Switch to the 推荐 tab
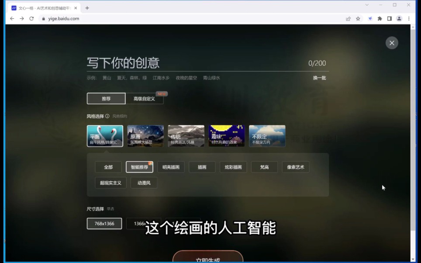Viewport: 421px width, 263px height. [x=105, y=98]
